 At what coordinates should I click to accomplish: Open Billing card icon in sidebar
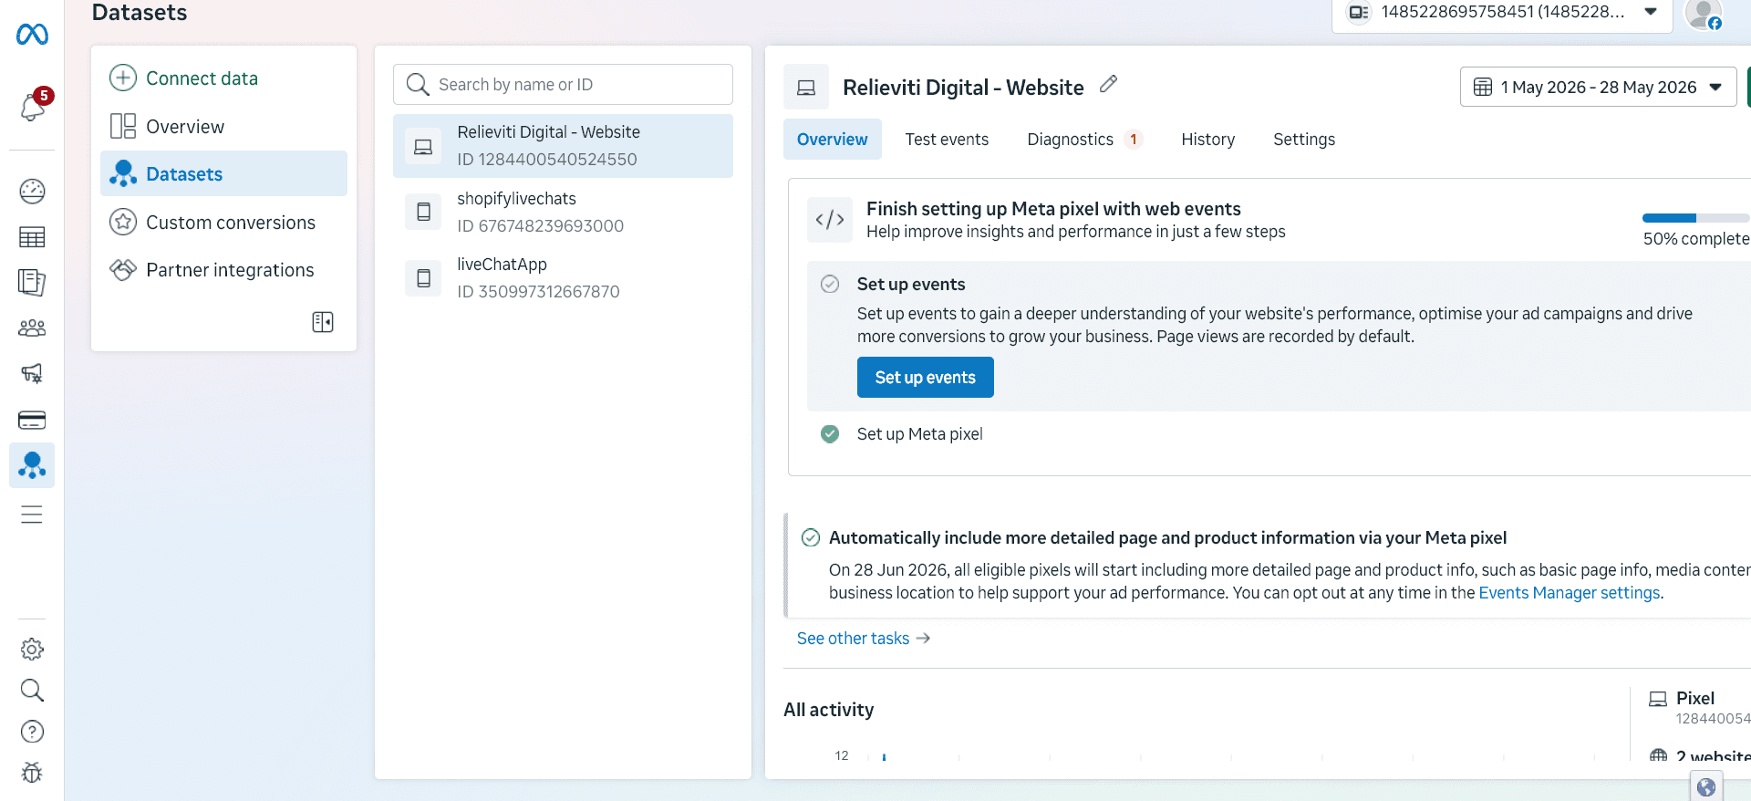point(32,420)
